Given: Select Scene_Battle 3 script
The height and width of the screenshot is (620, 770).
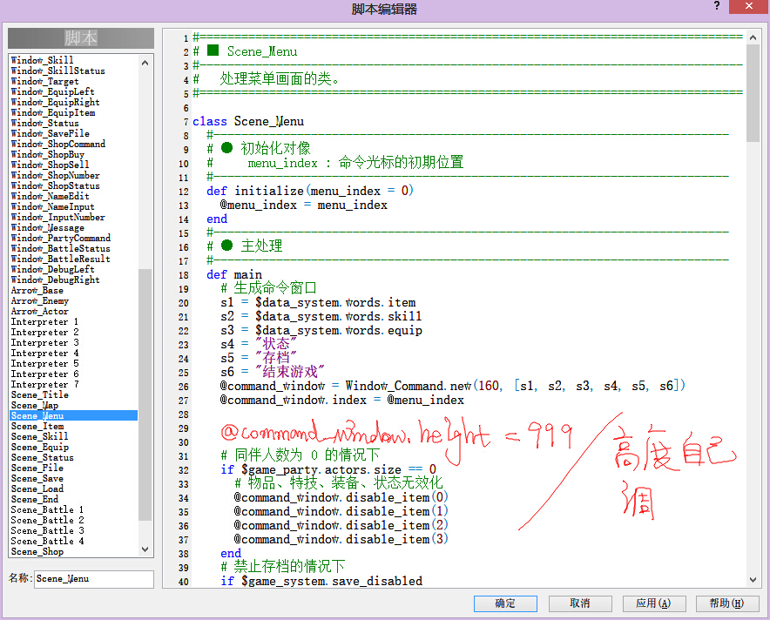Looking at the screenshot, I should (48, 531).
